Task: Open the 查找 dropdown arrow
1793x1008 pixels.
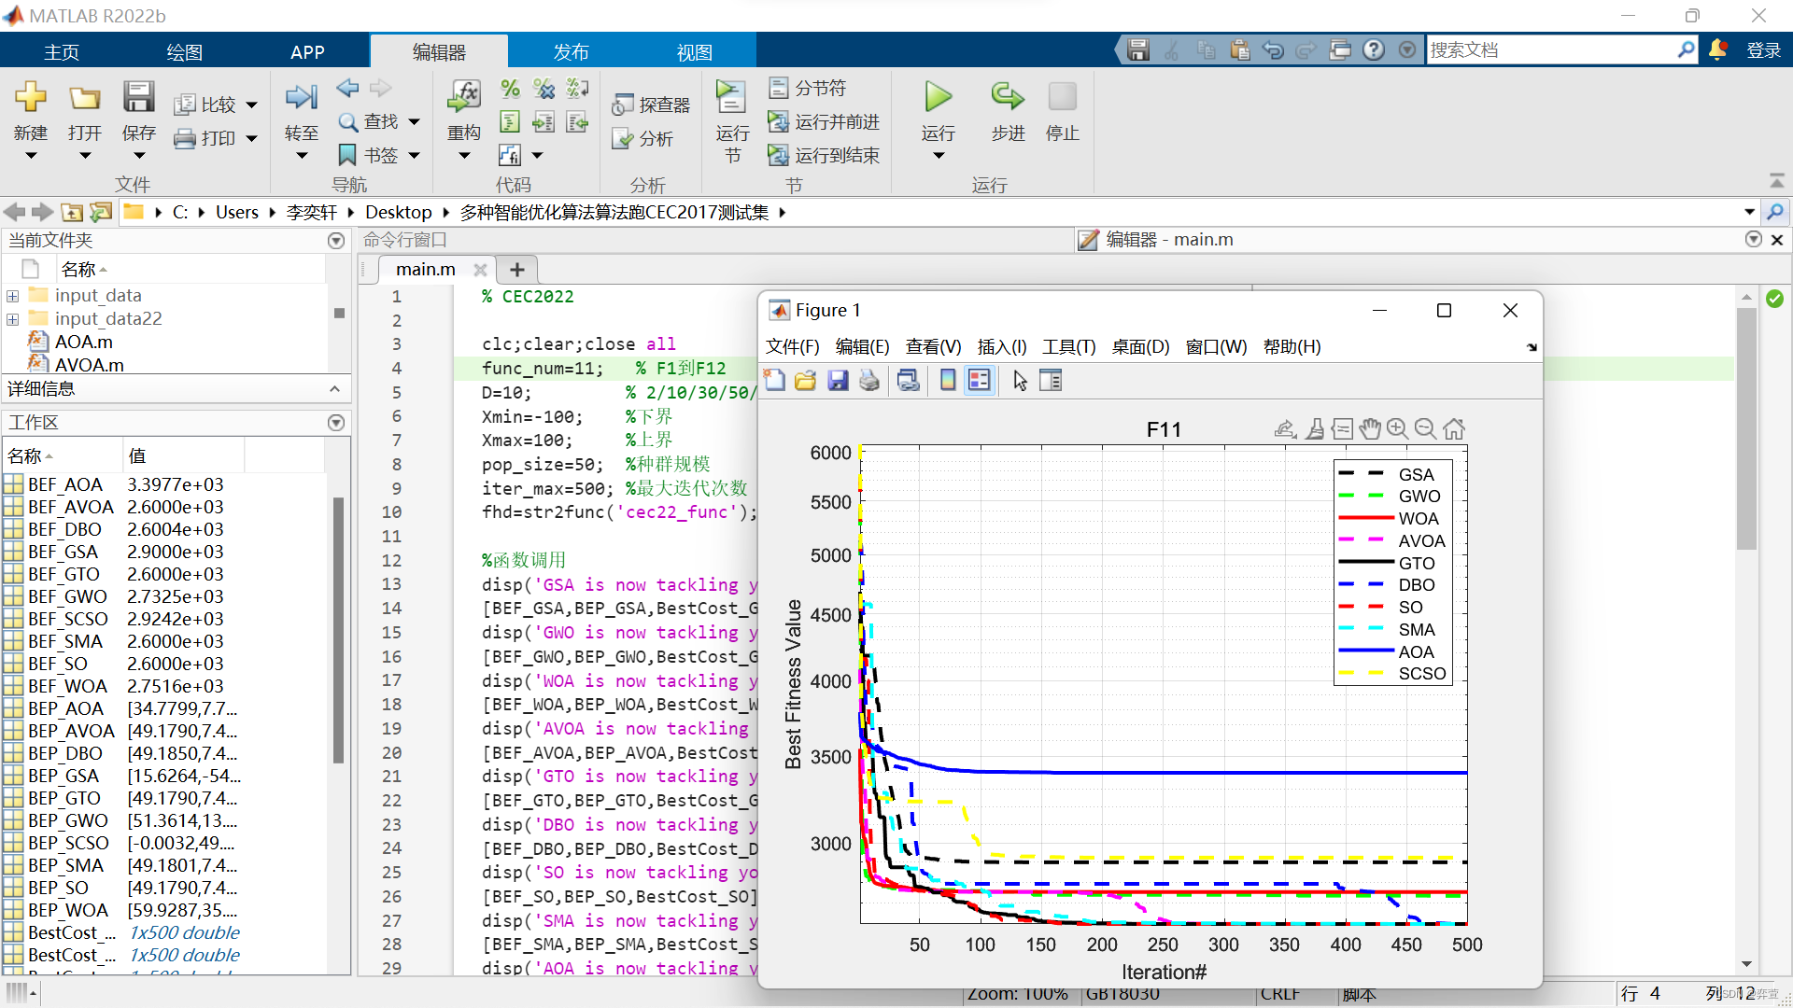Action: tap(414, 121)
